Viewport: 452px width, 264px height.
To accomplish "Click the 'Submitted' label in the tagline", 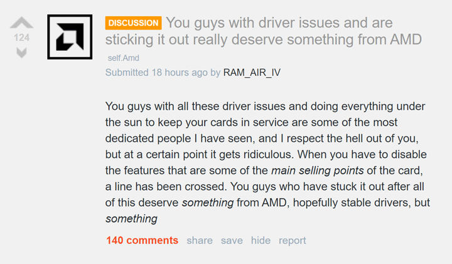I will click(x=127, y=73).
